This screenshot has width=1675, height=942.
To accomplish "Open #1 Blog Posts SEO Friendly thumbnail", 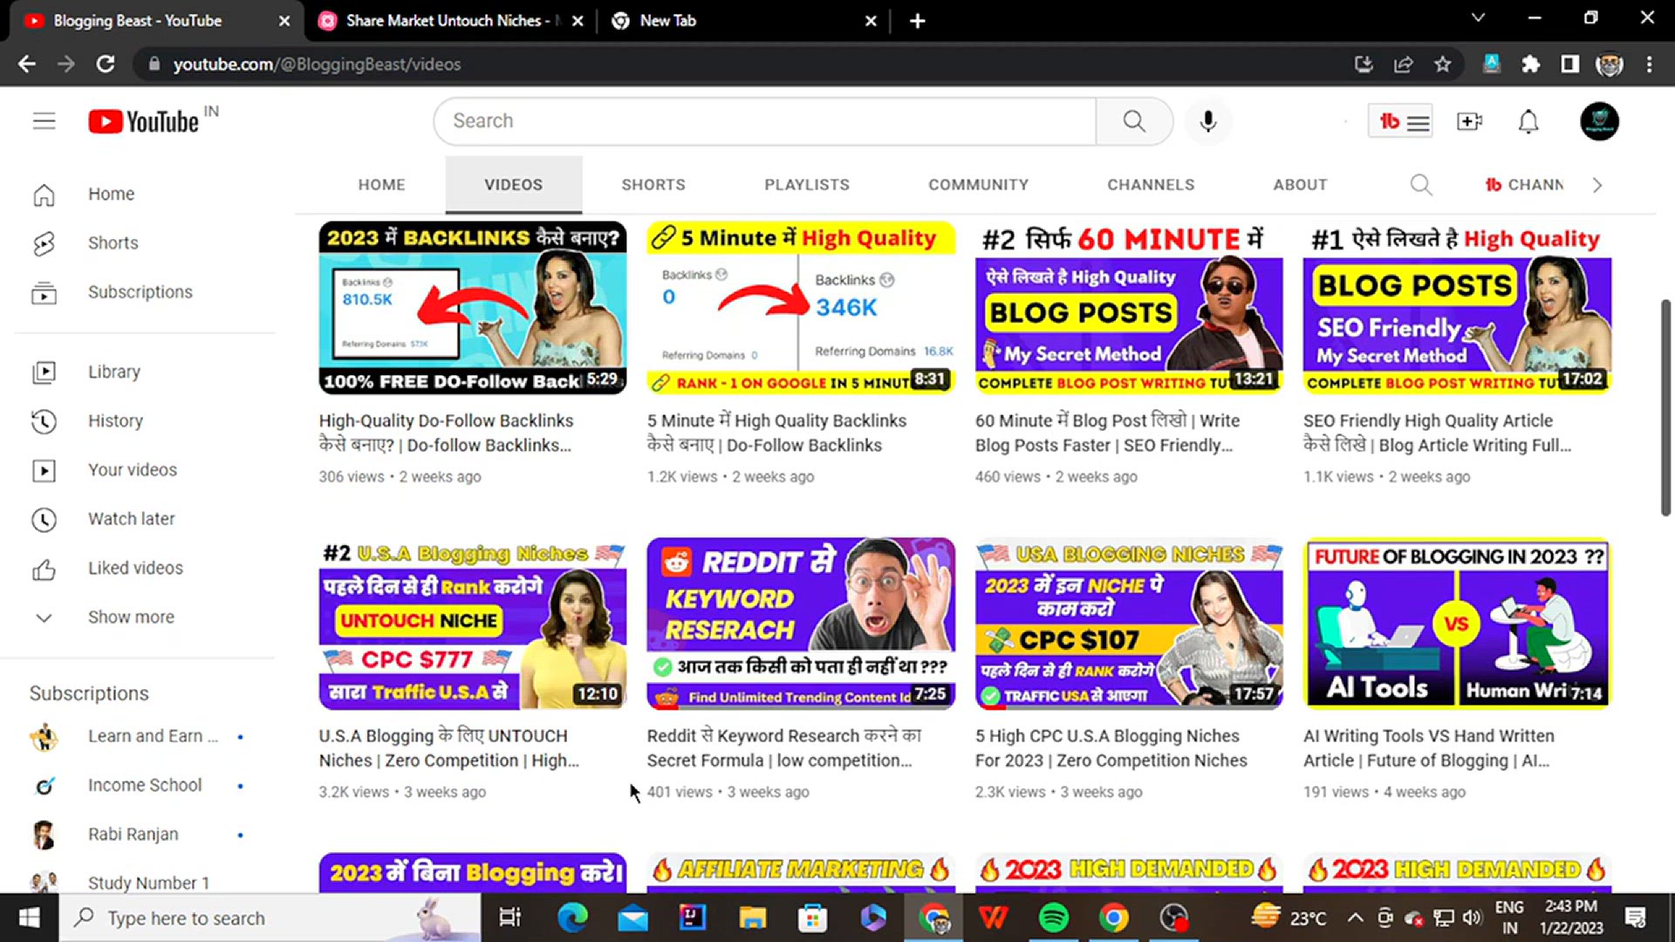I will tap(1457, 308).
